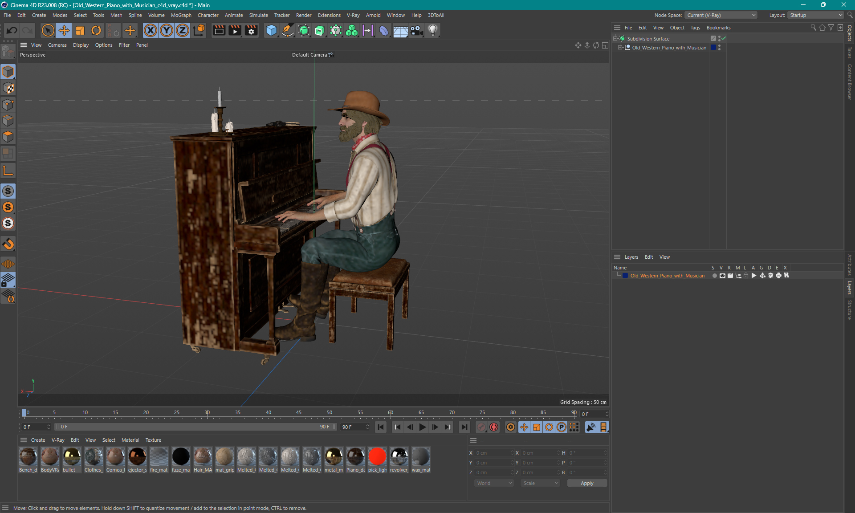Open the Node Space dropdown
855x513 pixels.
point(721,15)
